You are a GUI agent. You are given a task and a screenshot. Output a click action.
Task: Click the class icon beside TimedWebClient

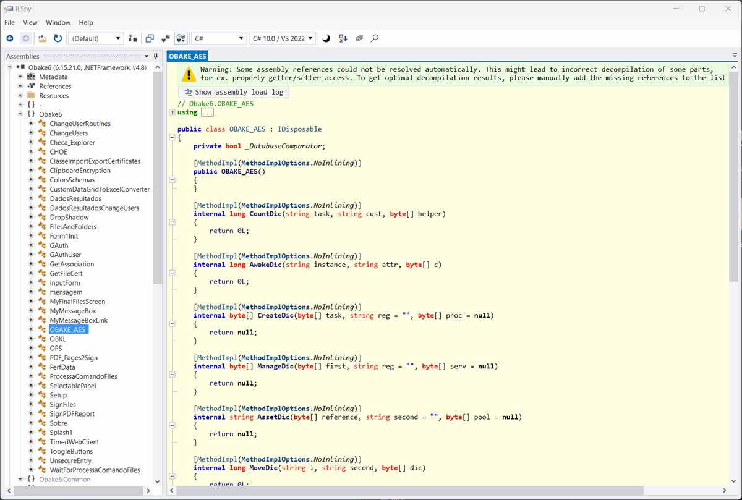click(x=42, y=442)
